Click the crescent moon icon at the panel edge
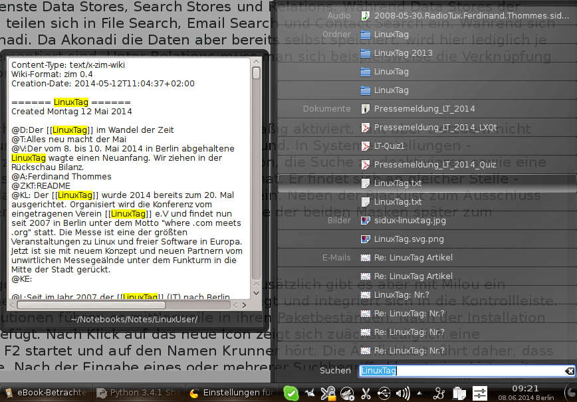Screen dimensions: 577x402 (x=570, y=393)
